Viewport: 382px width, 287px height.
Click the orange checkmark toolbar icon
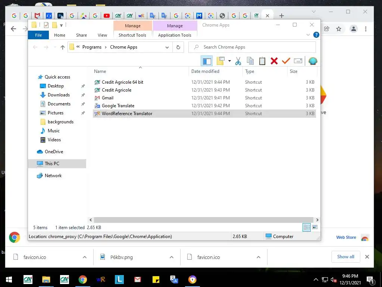pos(286,61)
